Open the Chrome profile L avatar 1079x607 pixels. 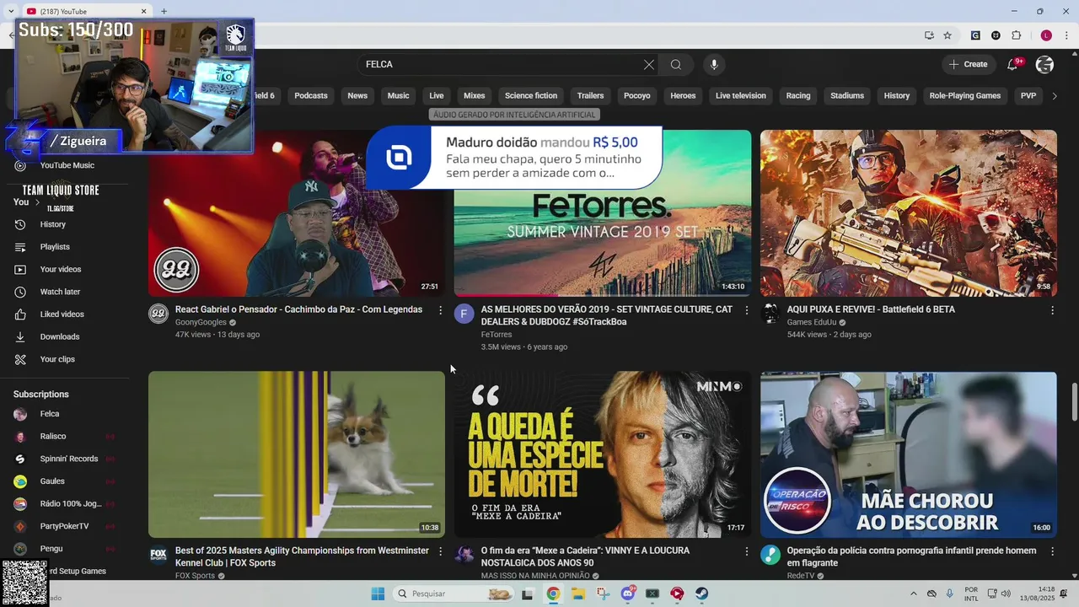click(x=1046, y=35)
